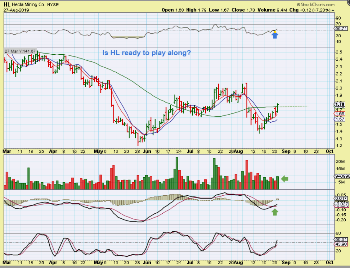
Task: Click the red moving average tag 1.65
Action: [x=340, y=114]
